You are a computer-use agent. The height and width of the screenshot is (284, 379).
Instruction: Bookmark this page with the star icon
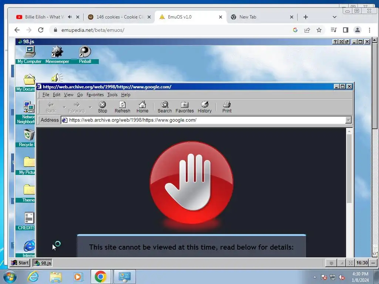(x=319, y=30)
